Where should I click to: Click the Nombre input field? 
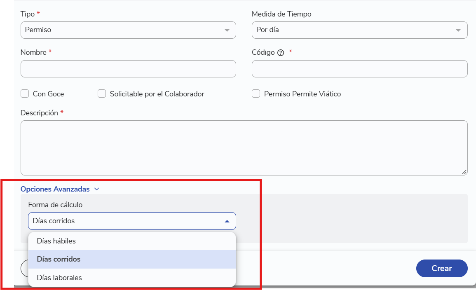click(x=128, y=69)
